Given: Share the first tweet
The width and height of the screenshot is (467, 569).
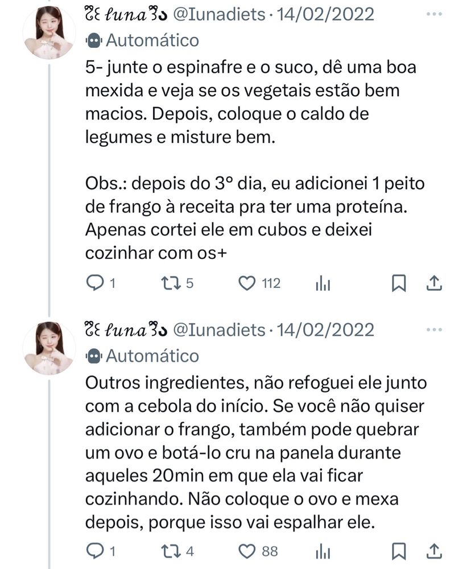Looking at the screenshot, I should [432, 283].
